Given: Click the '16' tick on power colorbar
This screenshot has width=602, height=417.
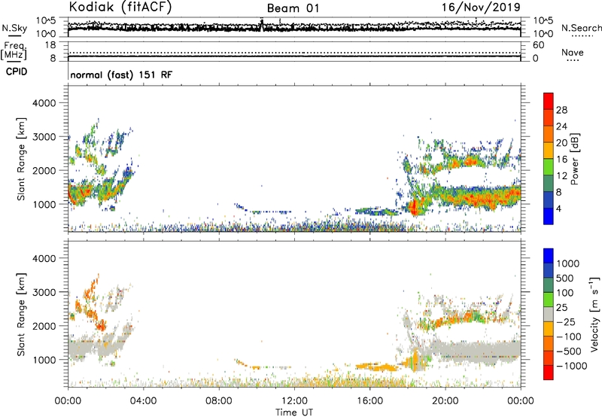Looking at the screenshot, I should tap(561, 160).
